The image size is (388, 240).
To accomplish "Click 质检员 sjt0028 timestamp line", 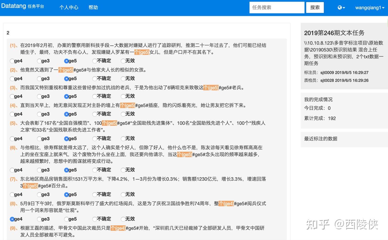I will point(336,80).
